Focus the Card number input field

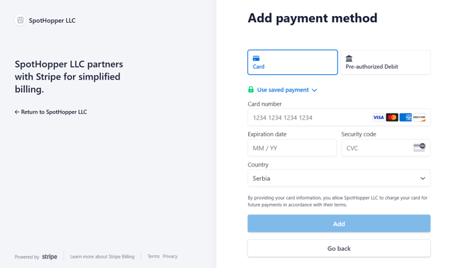(x=339, y=117)
